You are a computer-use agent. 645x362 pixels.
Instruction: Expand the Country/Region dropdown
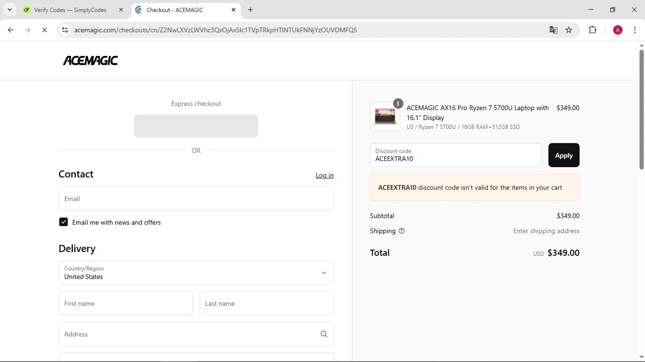click(x=196, y=273)
